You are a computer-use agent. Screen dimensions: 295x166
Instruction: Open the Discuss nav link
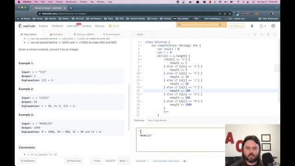tap(100, 26)
